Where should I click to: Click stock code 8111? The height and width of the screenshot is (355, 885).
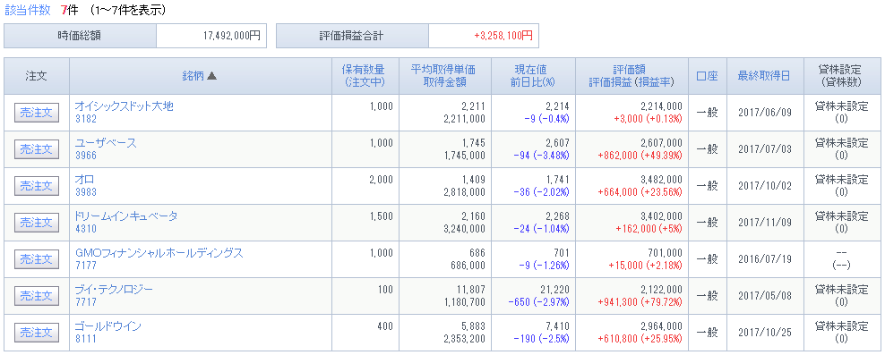[86, 339]
